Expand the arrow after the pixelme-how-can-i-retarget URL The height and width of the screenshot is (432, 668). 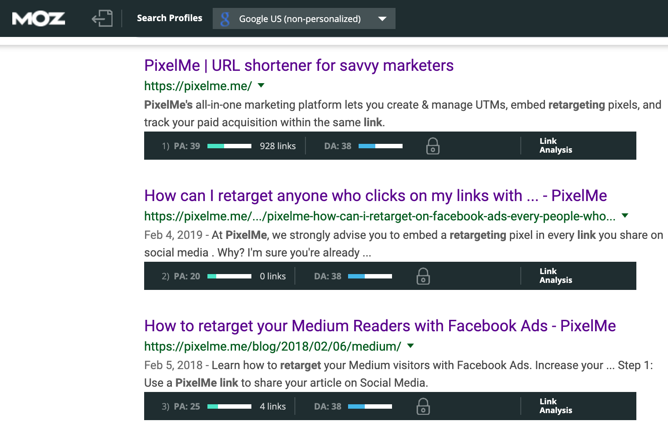[625, 216]
